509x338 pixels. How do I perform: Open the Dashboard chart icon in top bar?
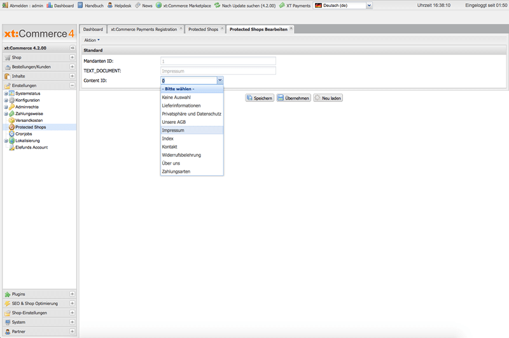(50, 5)
